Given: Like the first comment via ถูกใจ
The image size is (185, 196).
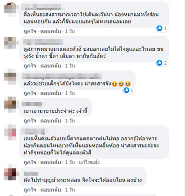Looking at the screenshot, I should (x=30, y=31).
